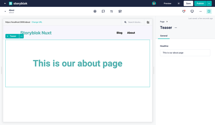Open the toolbar three-dots menu
This screenshot has width=215, height=125.
click(x=200, y=11)
